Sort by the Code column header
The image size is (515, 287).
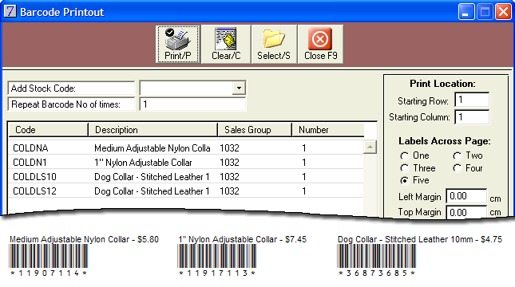click(48, 130)
